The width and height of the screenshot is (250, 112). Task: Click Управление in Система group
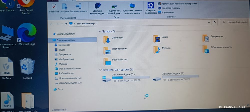166,12
